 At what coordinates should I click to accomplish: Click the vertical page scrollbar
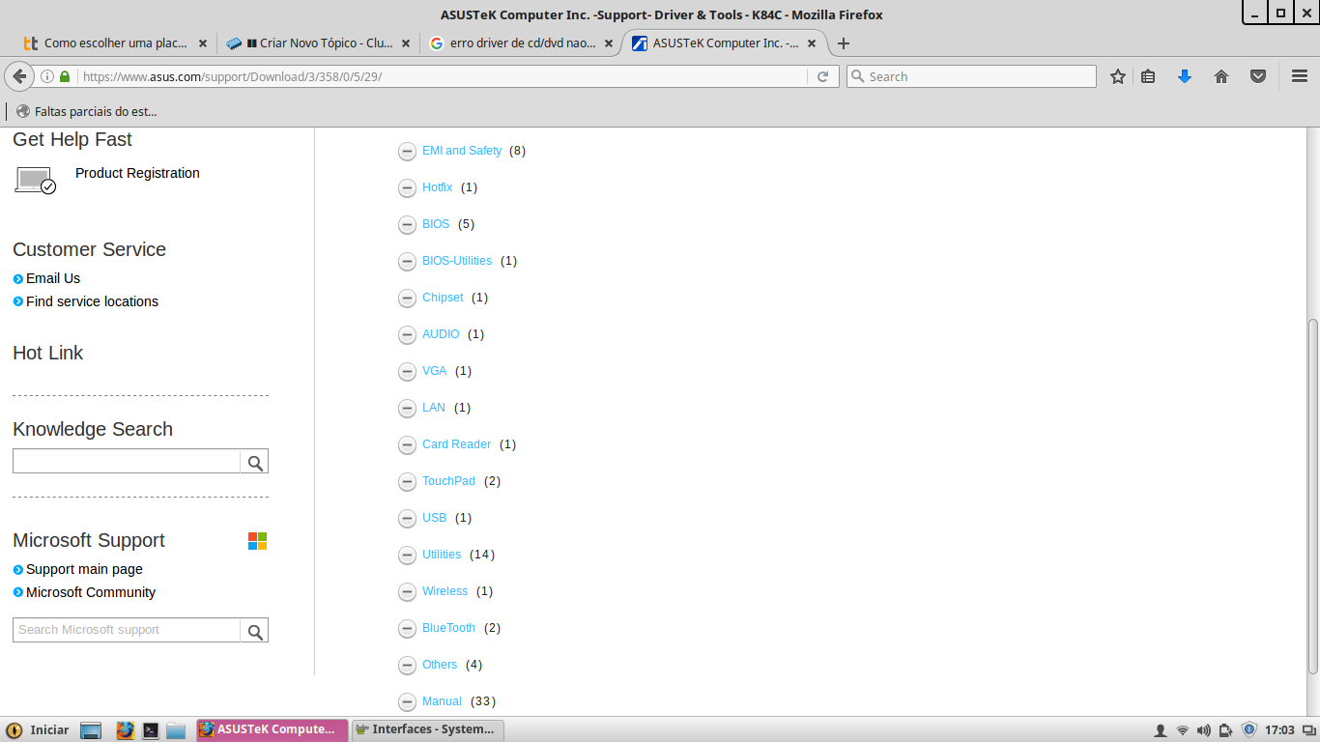click(x=1312, y=497)
